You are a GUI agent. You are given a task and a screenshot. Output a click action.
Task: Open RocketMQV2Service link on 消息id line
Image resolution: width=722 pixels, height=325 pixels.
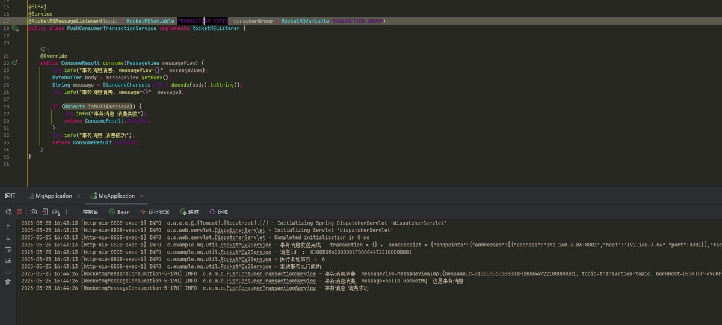point(245,252)
